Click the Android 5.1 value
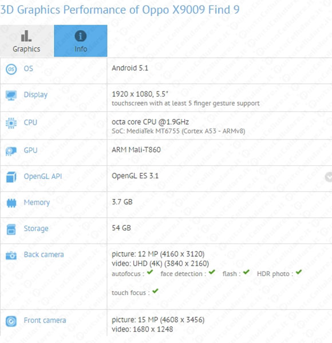 point(130,68)
